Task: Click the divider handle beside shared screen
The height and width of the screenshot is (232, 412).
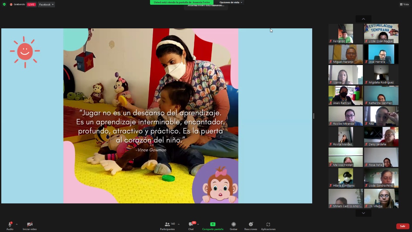Action: pyautogui.click(x=314, y=116)
